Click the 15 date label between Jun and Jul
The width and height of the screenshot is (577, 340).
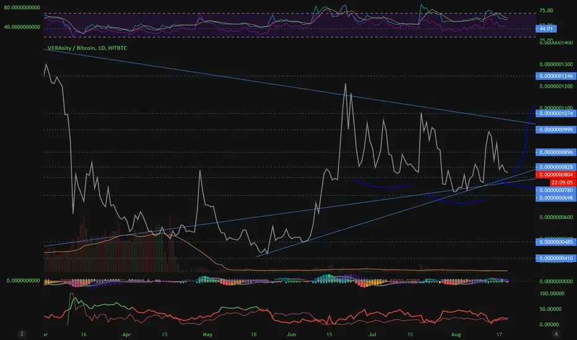(329, 334)
